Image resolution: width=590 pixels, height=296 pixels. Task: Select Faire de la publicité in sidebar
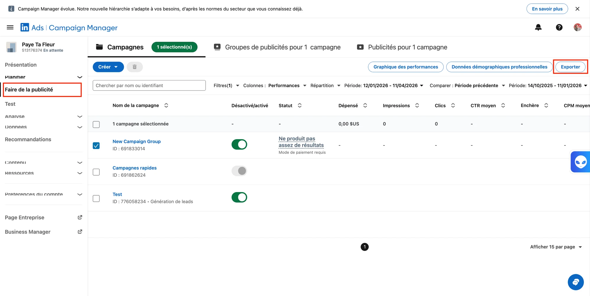coord(29,90)
